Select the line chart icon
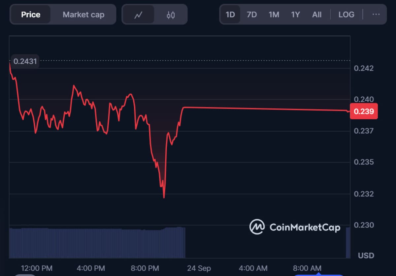This screenshot has height=276, width=396. 138,15
